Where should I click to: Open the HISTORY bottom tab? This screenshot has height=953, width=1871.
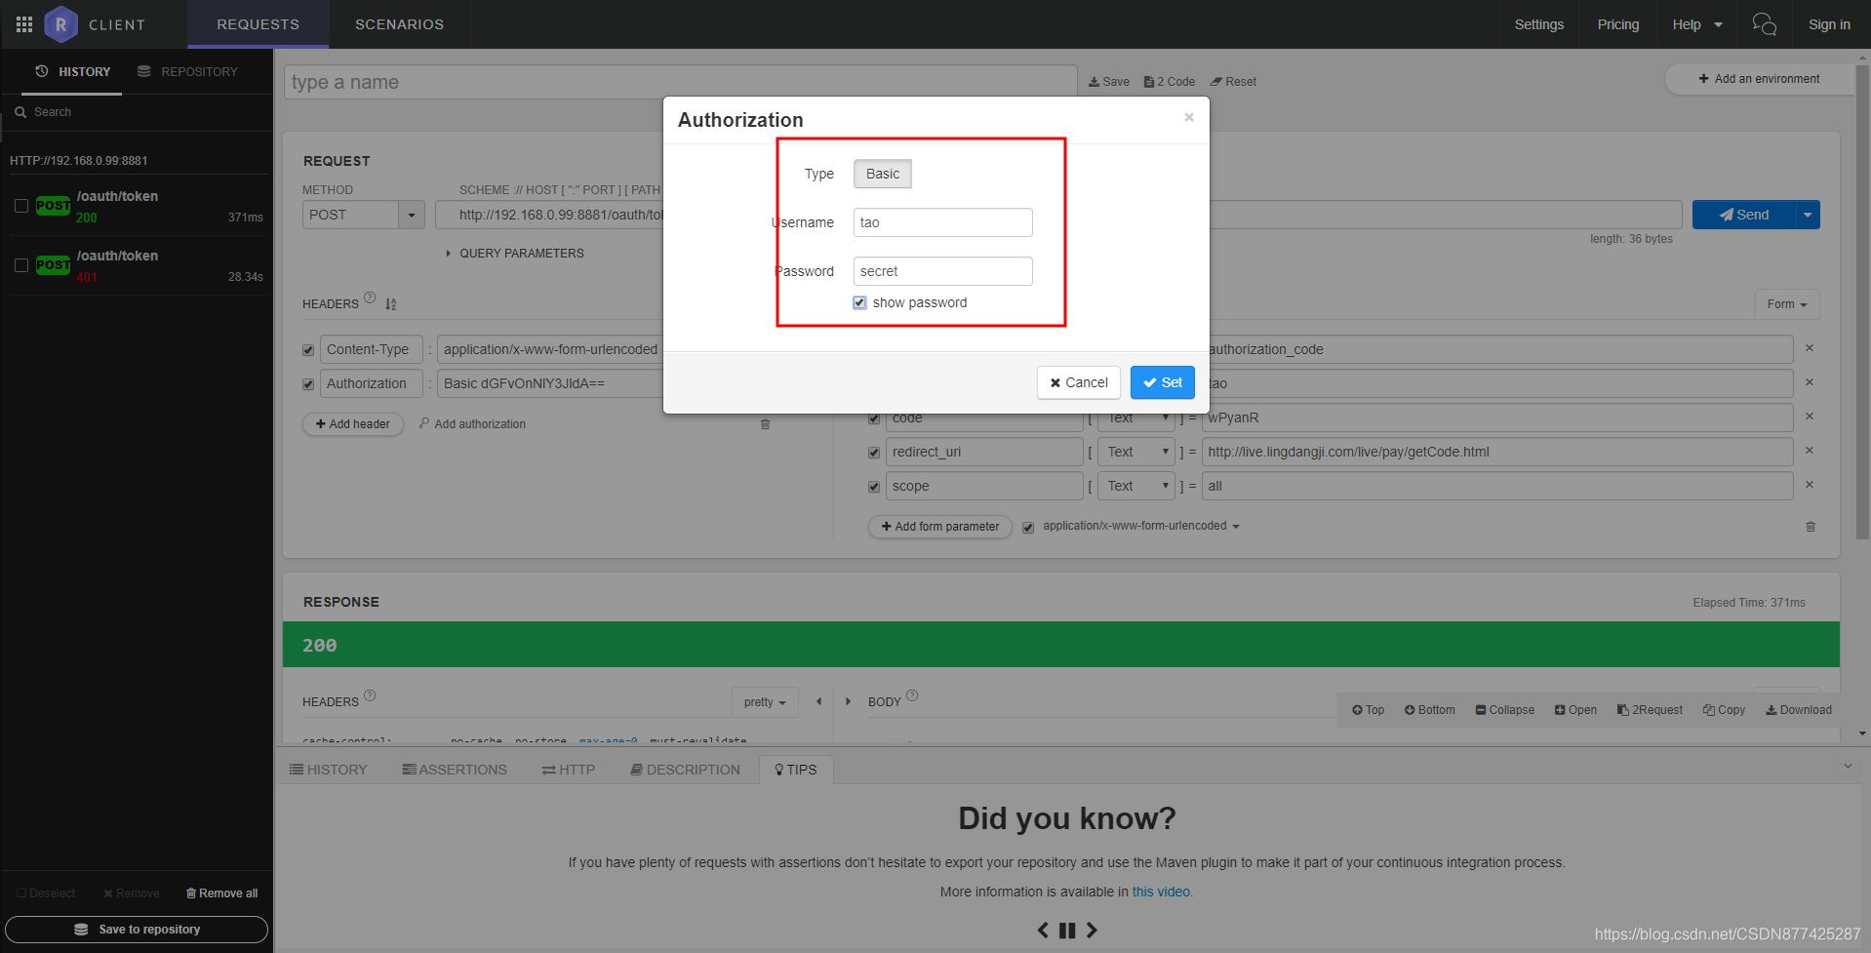coord(329,770)
